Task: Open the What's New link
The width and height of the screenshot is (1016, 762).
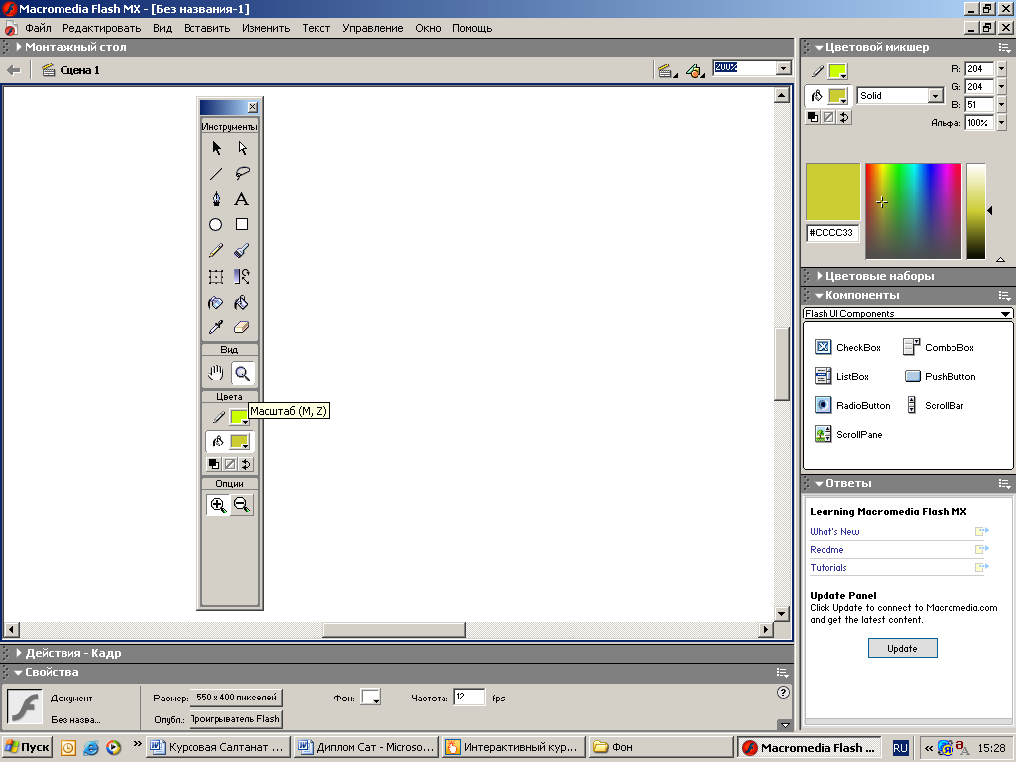Action: 834,532
